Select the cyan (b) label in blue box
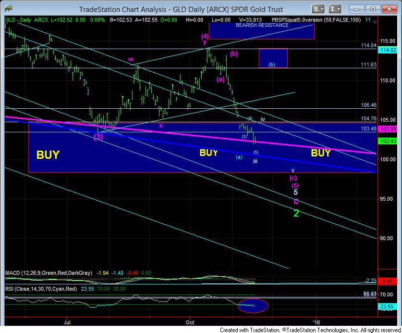 (x=272, y=65)
